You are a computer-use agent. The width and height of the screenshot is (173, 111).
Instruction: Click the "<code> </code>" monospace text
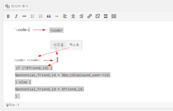tap(27, 60)
